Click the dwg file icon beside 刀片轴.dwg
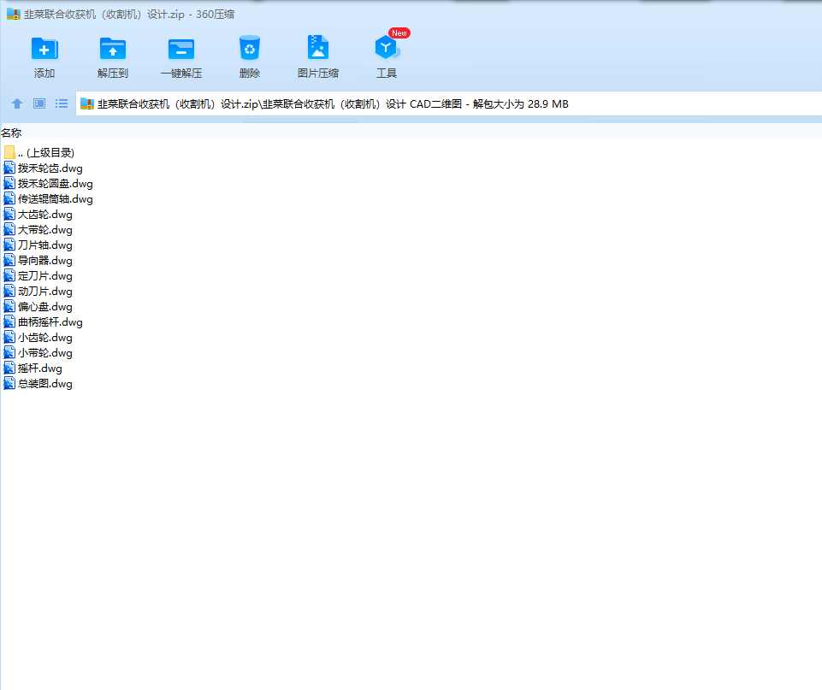Viewport: 822px width, 690px height. click(x=9, y=245)
